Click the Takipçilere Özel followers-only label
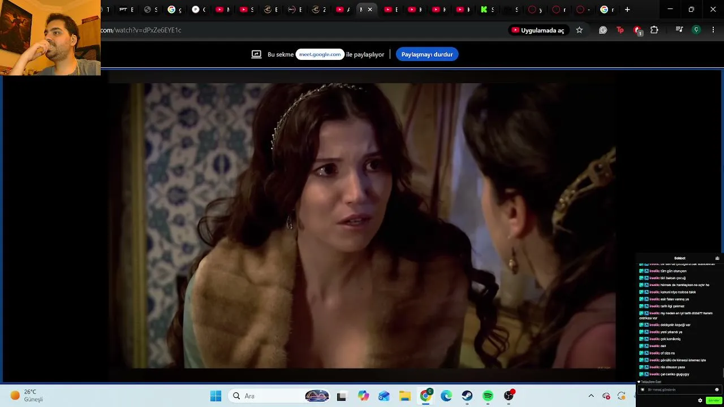This screenshot has height=407, width=724. coord(651,382)
